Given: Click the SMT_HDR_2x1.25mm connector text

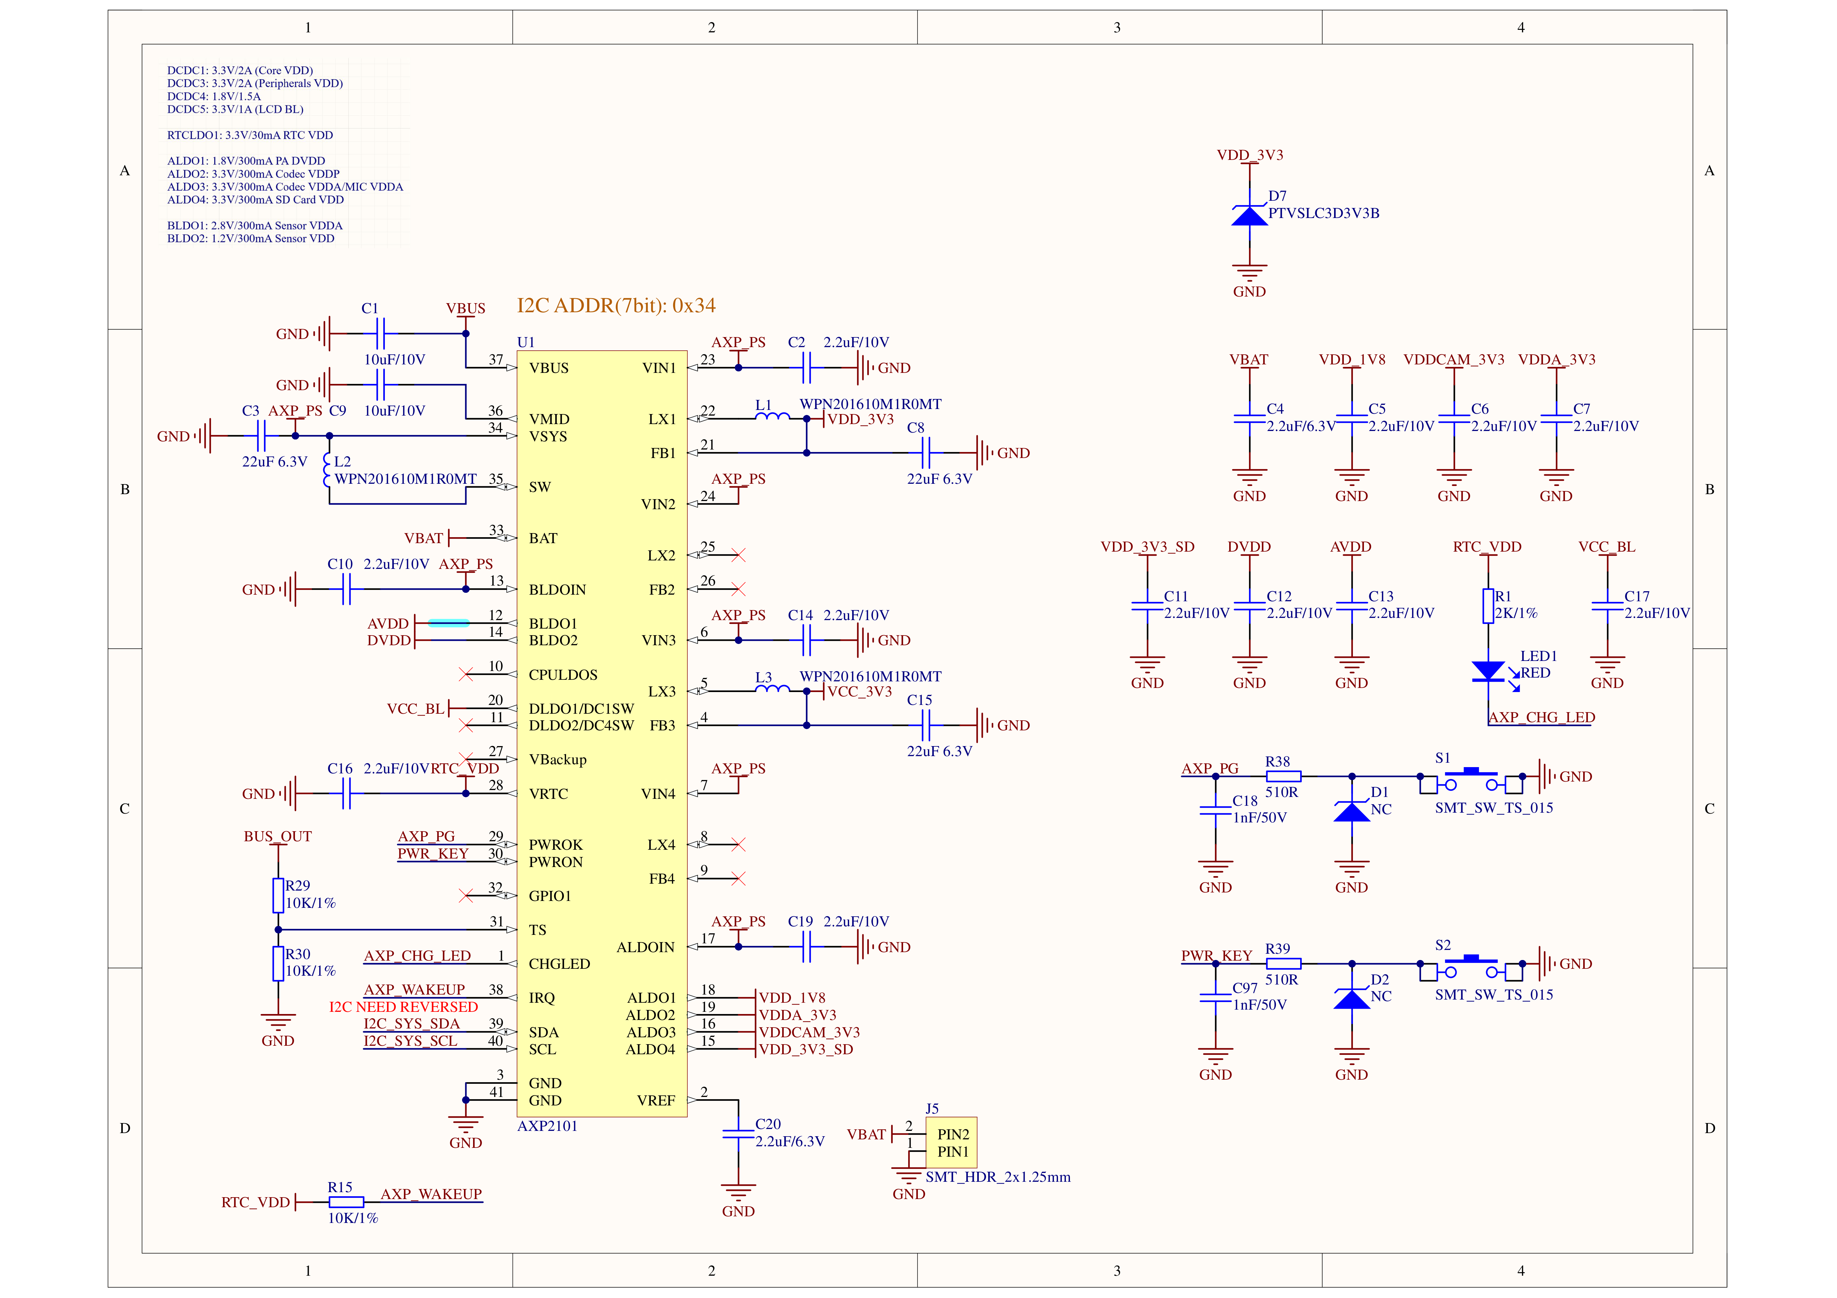Looking at the screenshot, I should pyautogui.click(x=998, y=1177).
